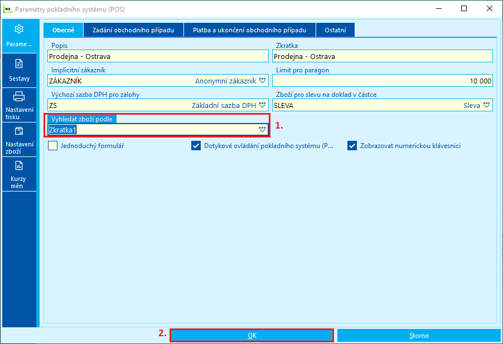Open the Parametry sidebar section
Viewport: 503px width, 344px height.
tap(20, 36)
